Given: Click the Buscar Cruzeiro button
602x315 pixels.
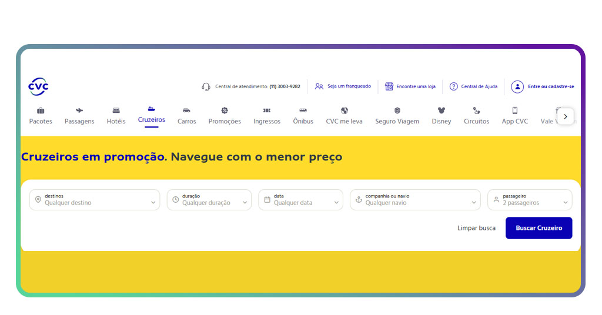Looking at the screenshot, I should tap(539, 228).
